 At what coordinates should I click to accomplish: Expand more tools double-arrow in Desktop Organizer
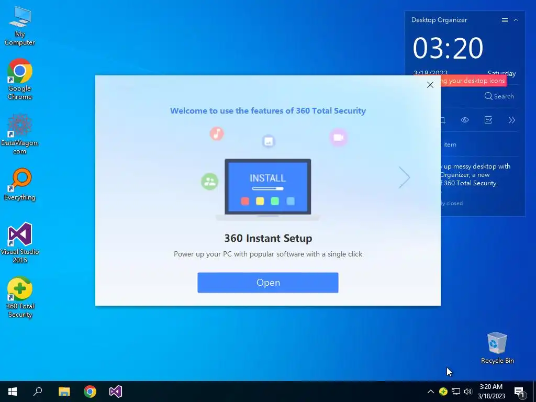point(511,120)
